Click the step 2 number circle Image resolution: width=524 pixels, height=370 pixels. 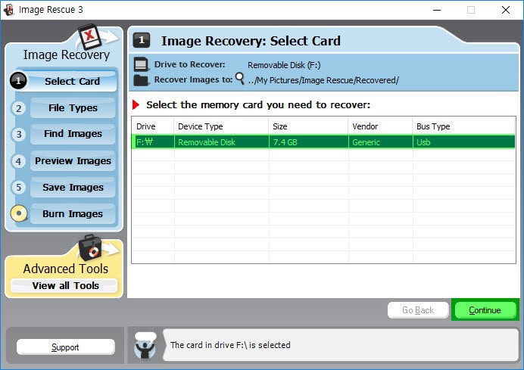(x=19, y=108)
